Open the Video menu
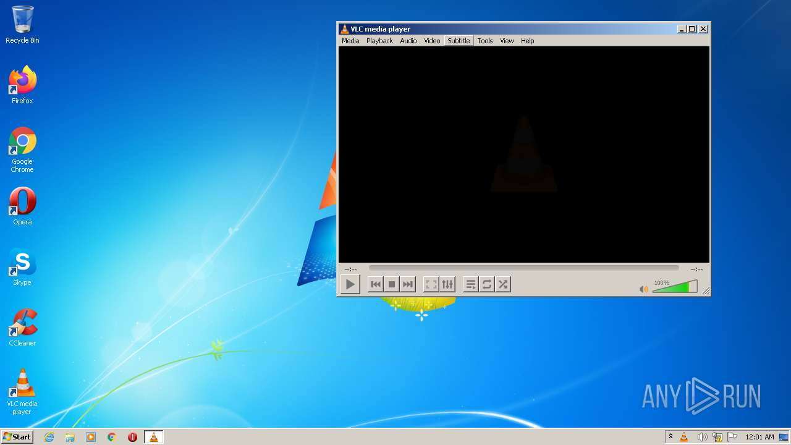Viewport: 791px width, 445px height. [432, 41]
